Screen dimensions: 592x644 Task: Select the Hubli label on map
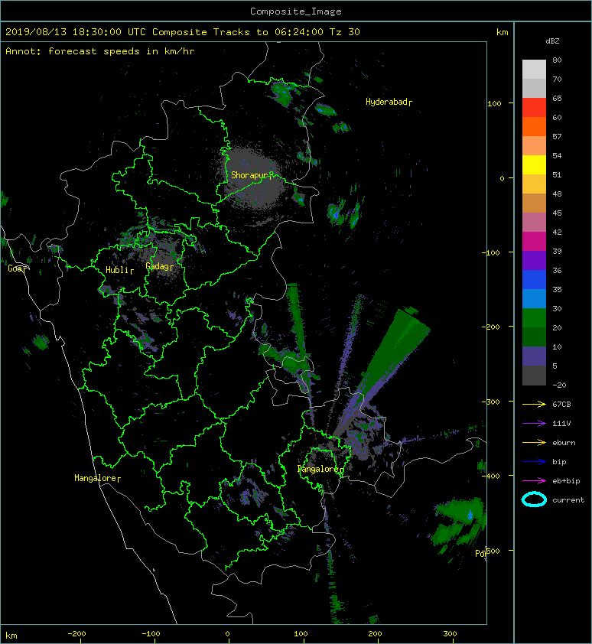pos(118,270)
